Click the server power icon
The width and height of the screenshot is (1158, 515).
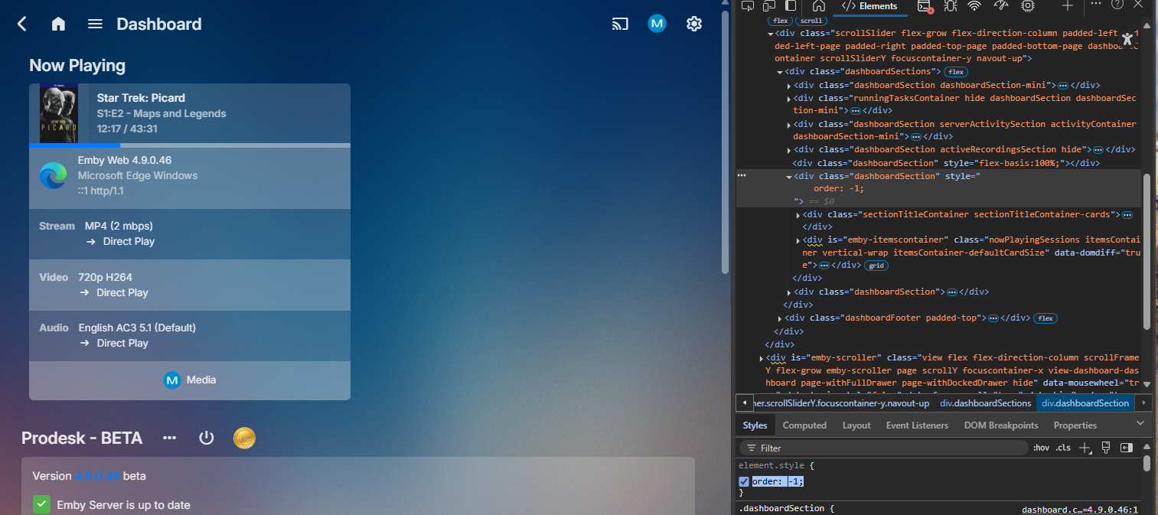pyautogui.click(x=207, y=438)
